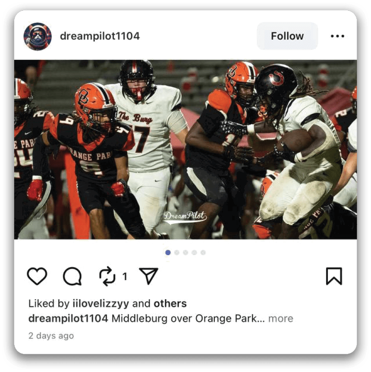
Task: Expand caption by clicking more
Action: (280, 319)
